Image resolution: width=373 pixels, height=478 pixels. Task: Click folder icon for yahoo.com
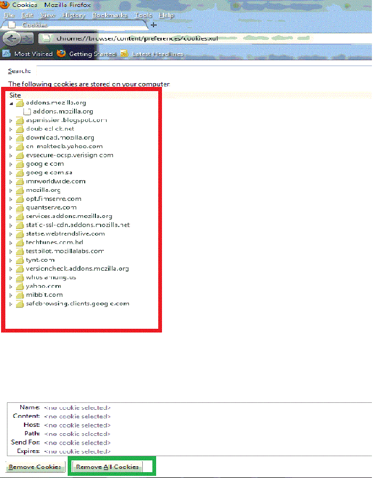click(x=20, y=286)
